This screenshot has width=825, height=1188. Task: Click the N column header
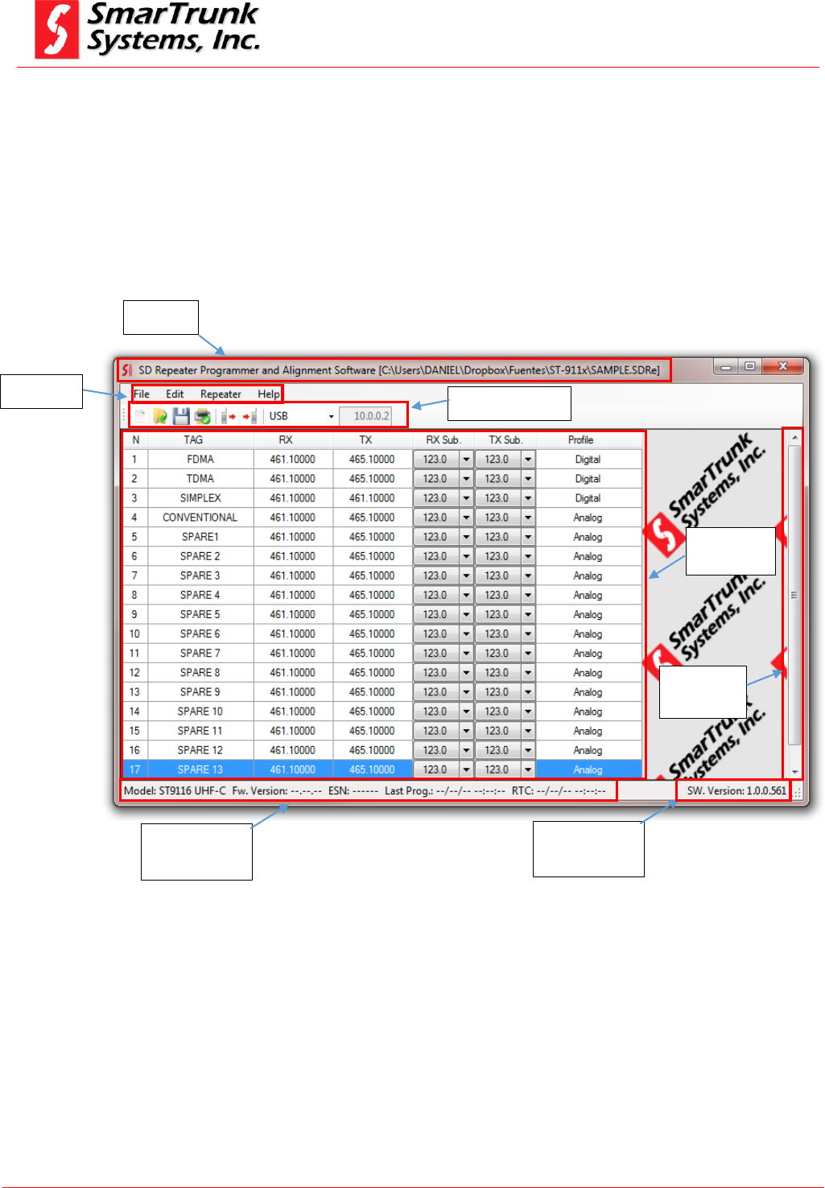pyautogui.click(x=135, y=440)
